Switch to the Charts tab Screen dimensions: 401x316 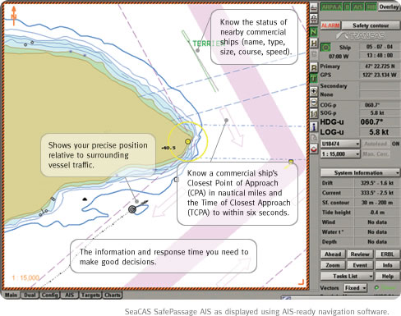tap(113, 295)
